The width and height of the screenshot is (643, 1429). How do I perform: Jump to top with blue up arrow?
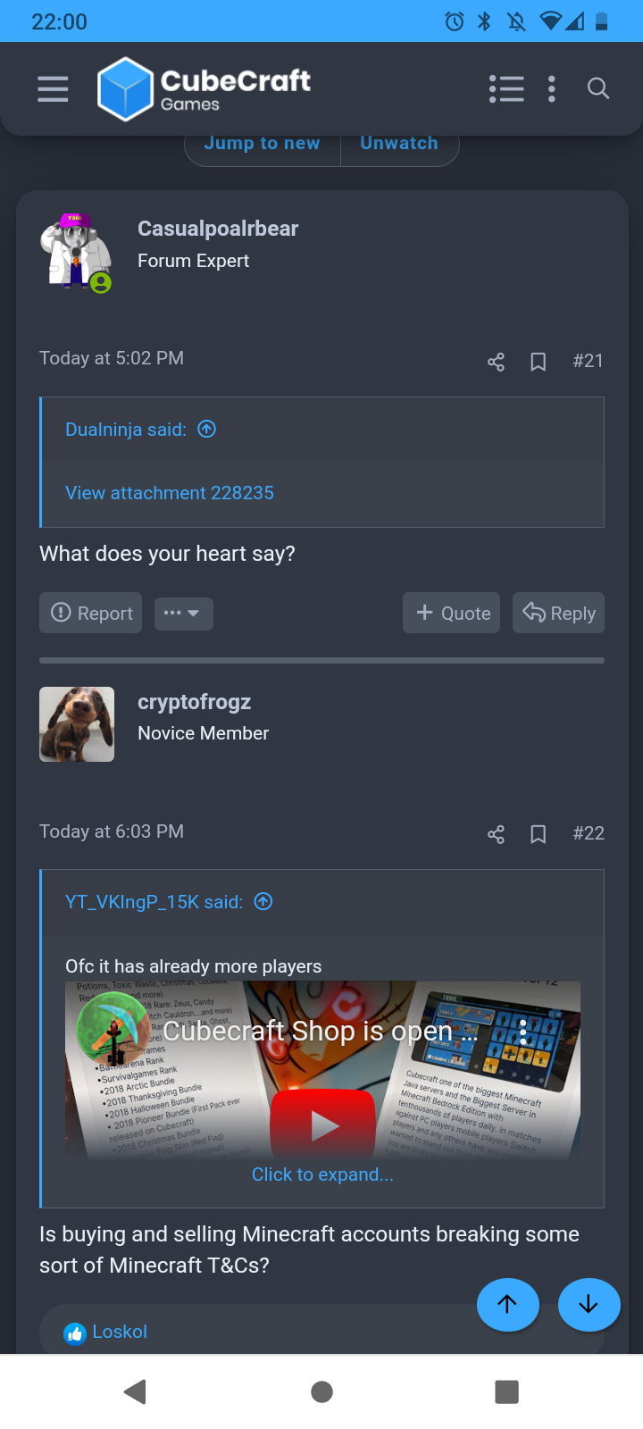click(508, 1305)
